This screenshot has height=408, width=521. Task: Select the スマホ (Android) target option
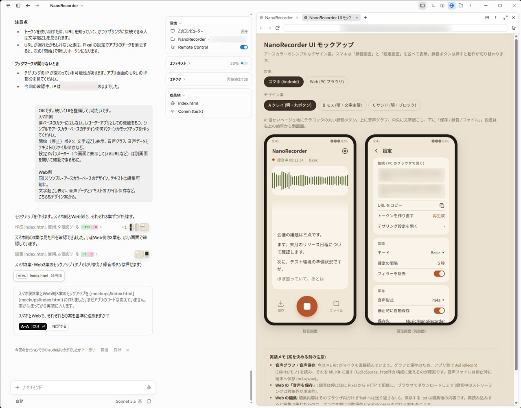pyautogui.click(x=284, y=82)
